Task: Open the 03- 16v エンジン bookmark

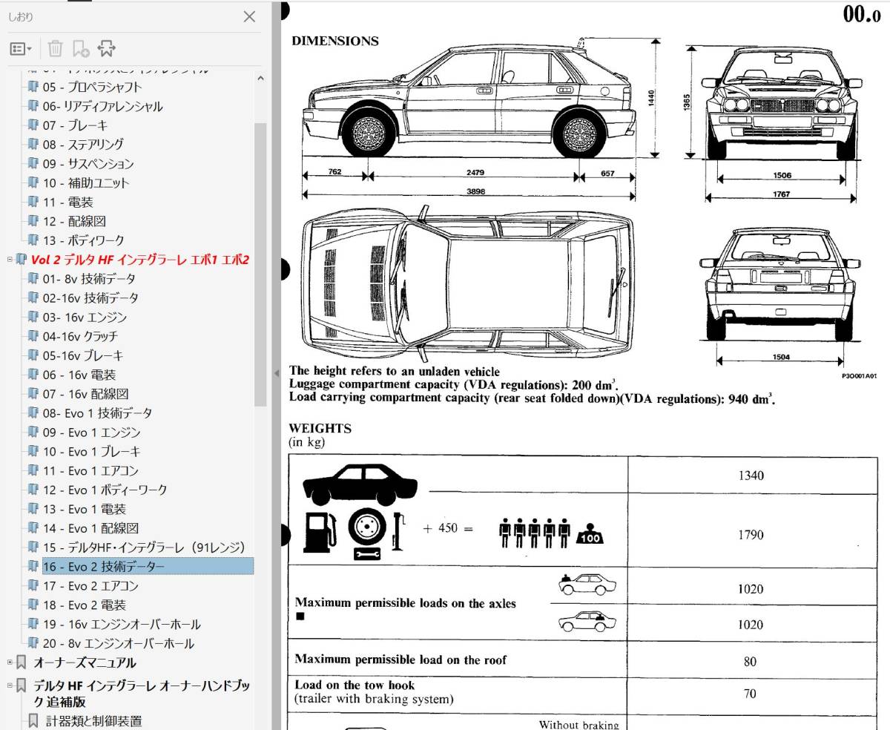Action: pyautogui.click(x=85, y=318)
